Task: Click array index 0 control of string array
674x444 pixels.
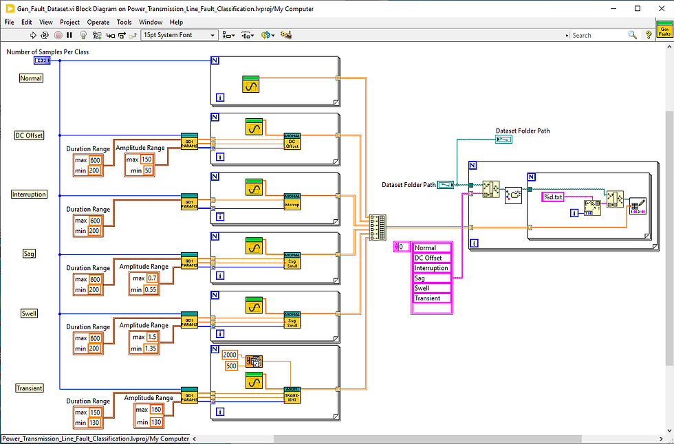Action: pos(402,247)
